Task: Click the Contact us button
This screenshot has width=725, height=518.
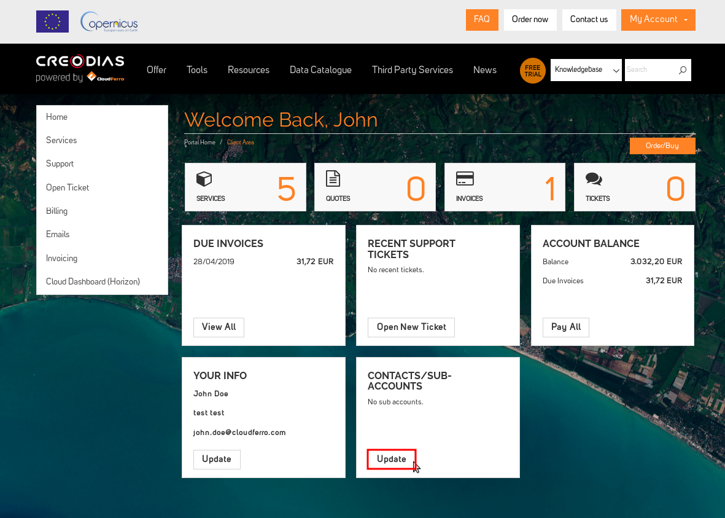Action: point(589,20)
